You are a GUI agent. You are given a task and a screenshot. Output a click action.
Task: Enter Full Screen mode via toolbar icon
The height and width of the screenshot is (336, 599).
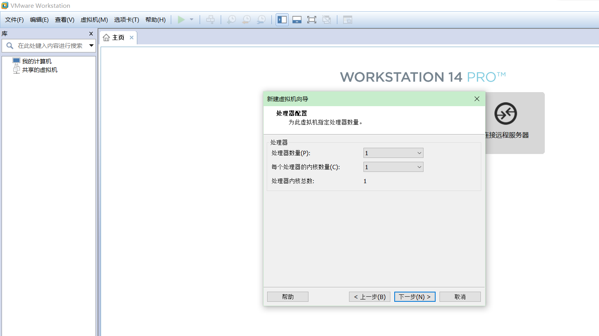click(312, 19)
